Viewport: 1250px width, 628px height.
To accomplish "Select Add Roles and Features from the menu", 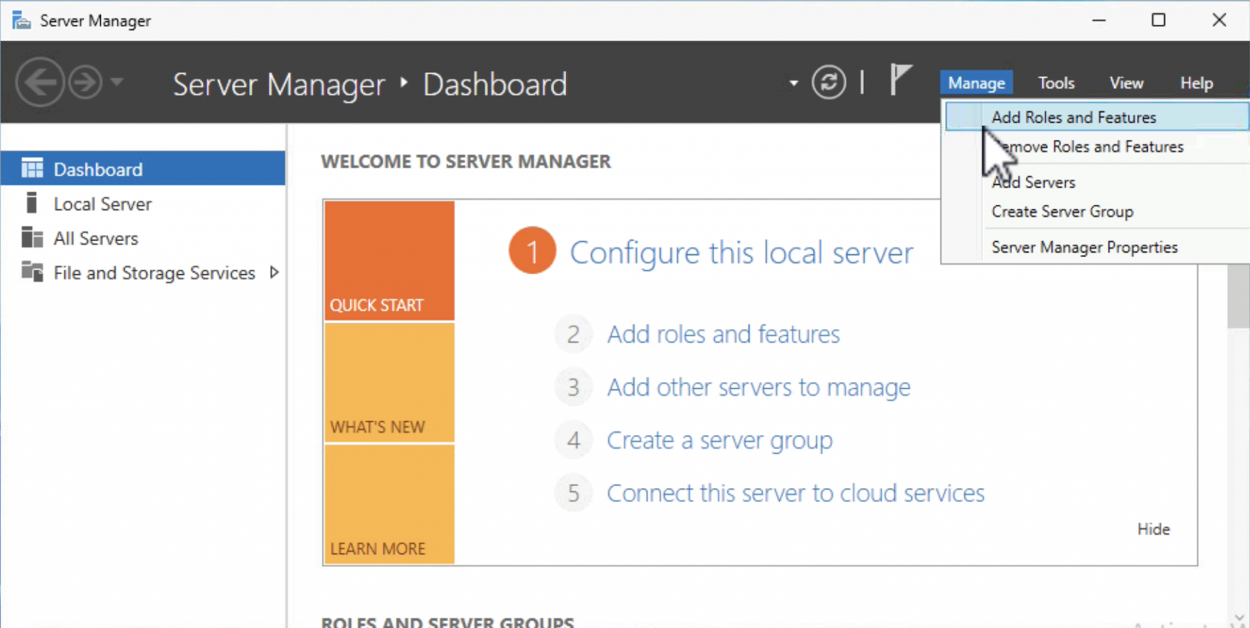I will tap(1074, 117).
